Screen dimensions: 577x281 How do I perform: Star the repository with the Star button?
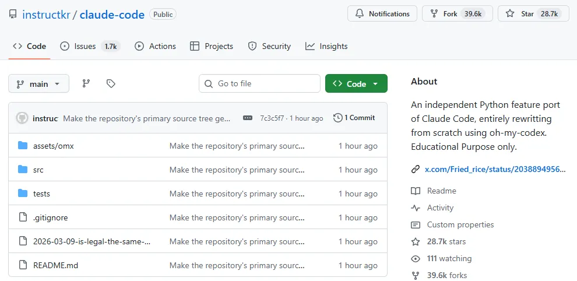[533, 13]
